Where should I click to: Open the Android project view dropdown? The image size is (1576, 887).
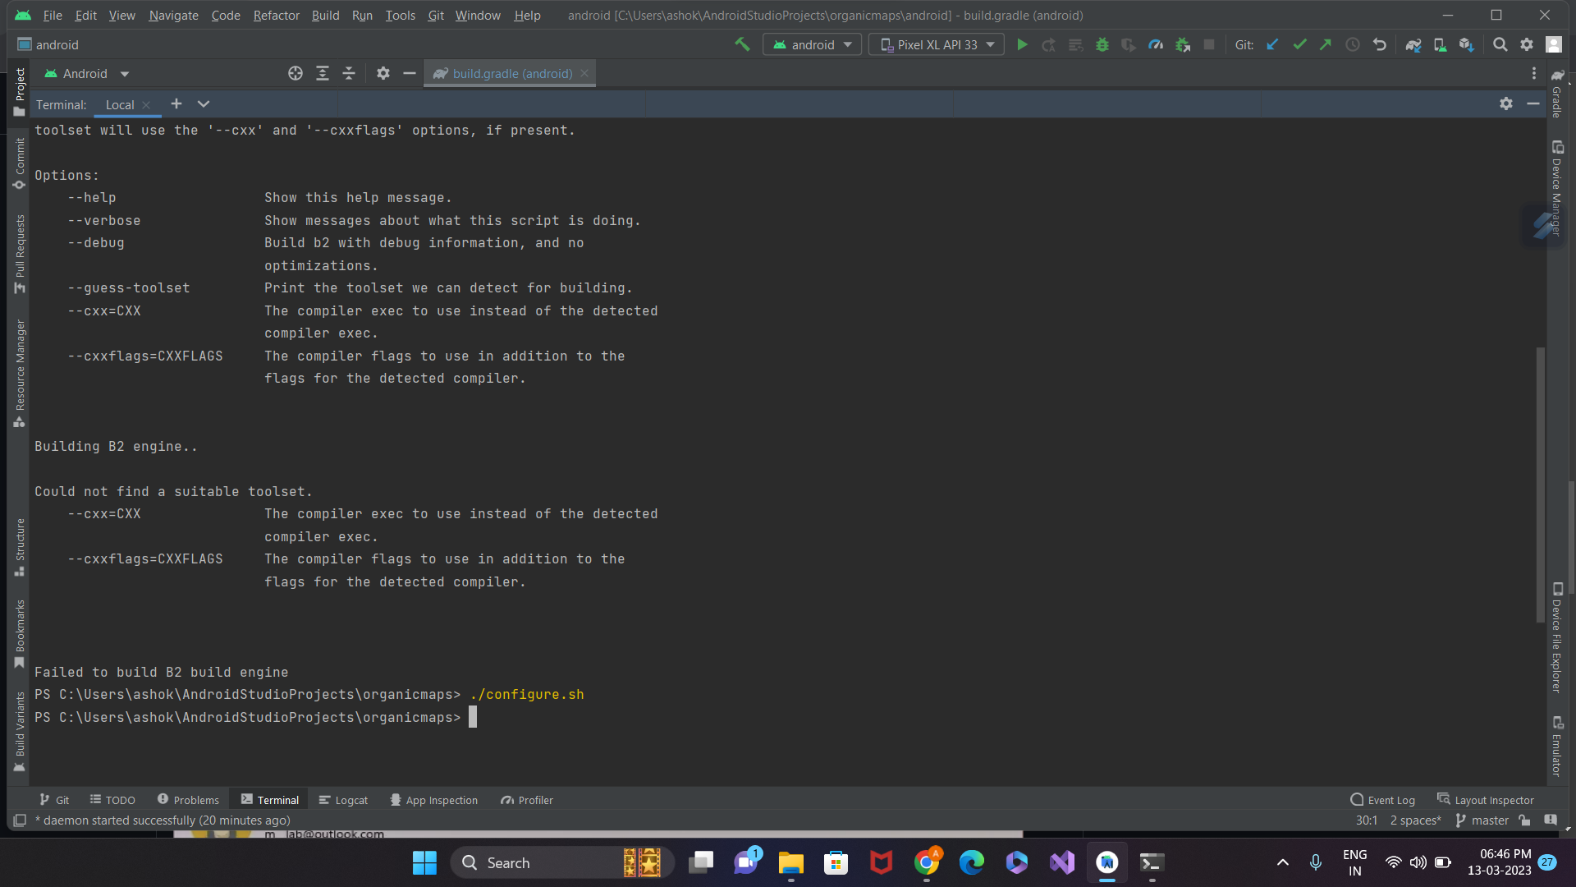pyautogui.click(x=86, y=73)
